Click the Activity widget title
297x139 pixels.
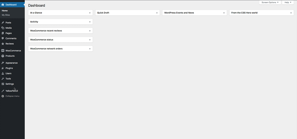34,22
